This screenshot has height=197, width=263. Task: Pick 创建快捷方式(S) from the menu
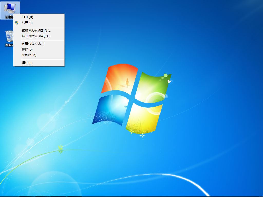[x=39, y=44]
